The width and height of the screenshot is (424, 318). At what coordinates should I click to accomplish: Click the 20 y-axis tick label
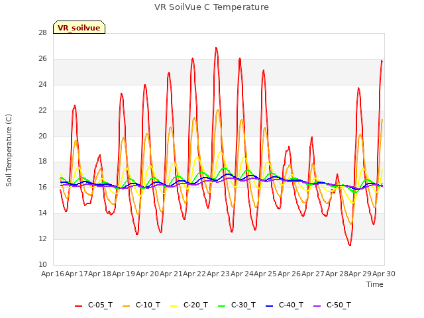coord(42,136)
